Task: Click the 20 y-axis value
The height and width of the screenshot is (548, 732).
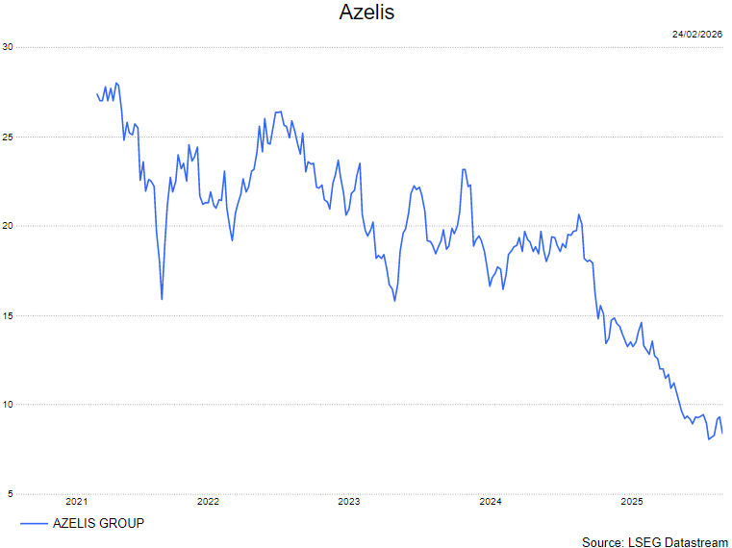Action: (x=8, y=226)
